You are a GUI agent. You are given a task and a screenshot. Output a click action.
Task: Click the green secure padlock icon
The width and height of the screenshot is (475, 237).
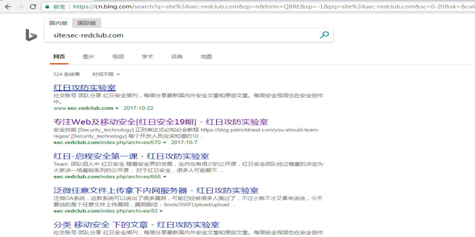pos(47,6)
